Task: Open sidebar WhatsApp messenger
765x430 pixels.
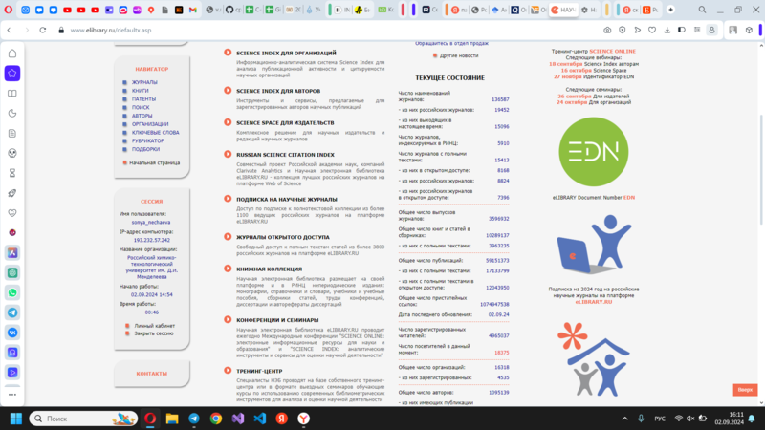Action: tap(12, 292)
